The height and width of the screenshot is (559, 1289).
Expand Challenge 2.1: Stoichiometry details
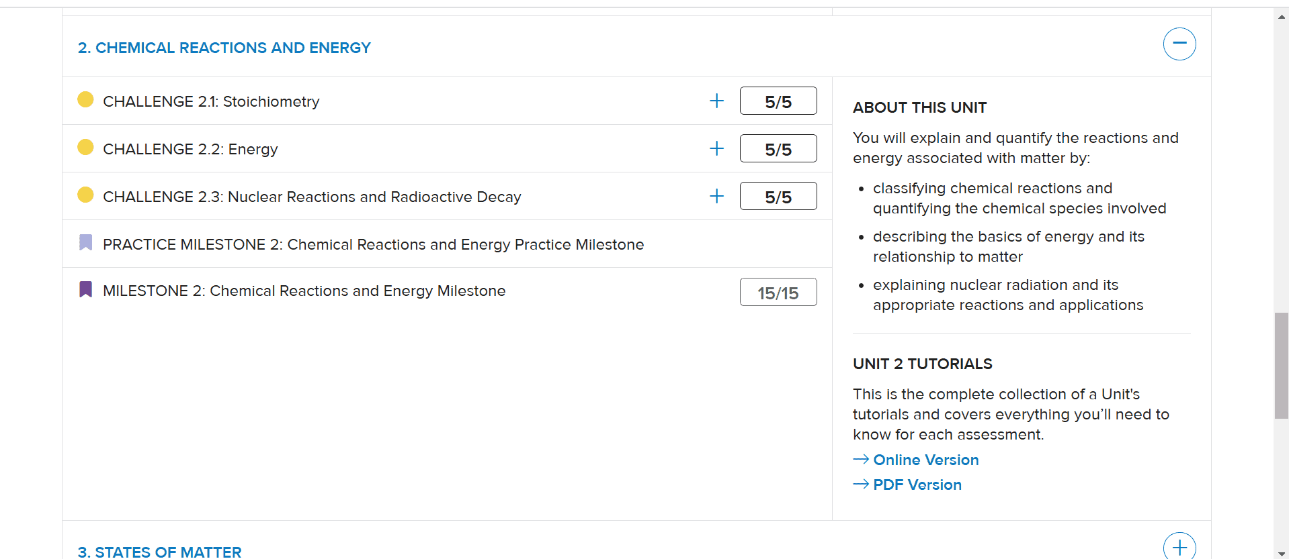[716, 101]
